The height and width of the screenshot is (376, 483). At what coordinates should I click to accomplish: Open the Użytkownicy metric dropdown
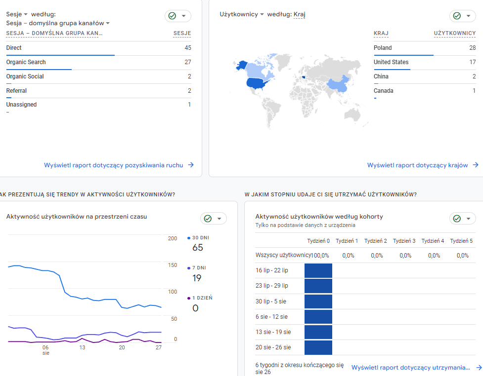242,14
